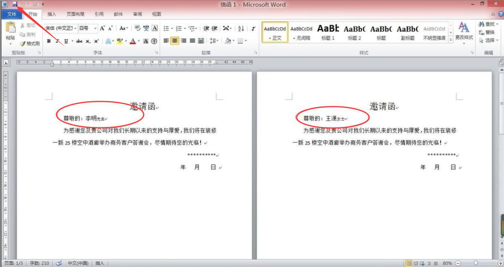Click the Phonetic Guide (变) icon
The image size is (504, 267).
(146, 28)
